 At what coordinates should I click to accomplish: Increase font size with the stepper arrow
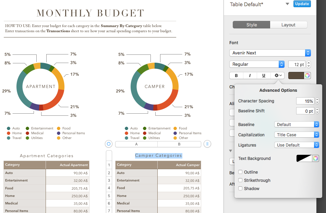tap(309, 62)
